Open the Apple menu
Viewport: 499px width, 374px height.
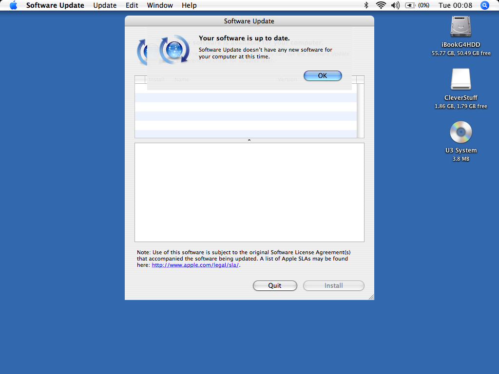coord(13,5)
